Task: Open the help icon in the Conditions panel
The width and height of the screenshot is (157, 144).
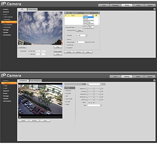Action: click(154, 80)
